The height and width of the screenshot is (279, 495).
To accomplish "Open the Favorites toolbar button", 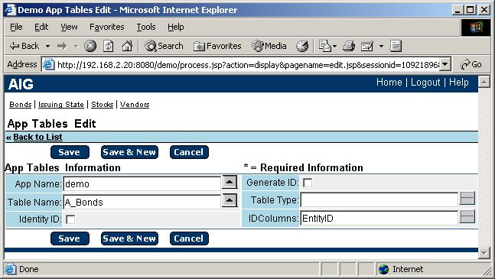I will 217,46.
